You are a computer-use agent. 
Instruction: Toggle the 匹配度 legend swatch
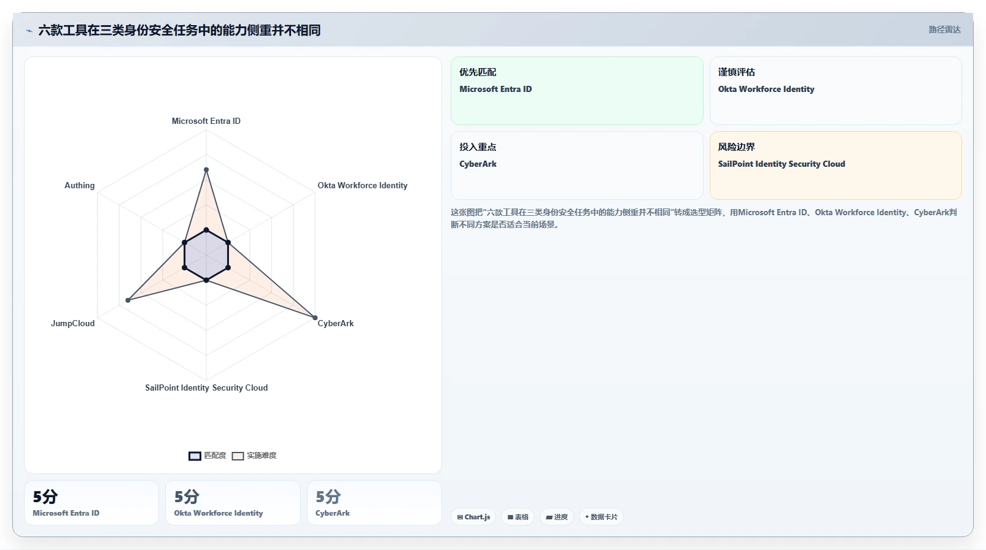(195, 456)
